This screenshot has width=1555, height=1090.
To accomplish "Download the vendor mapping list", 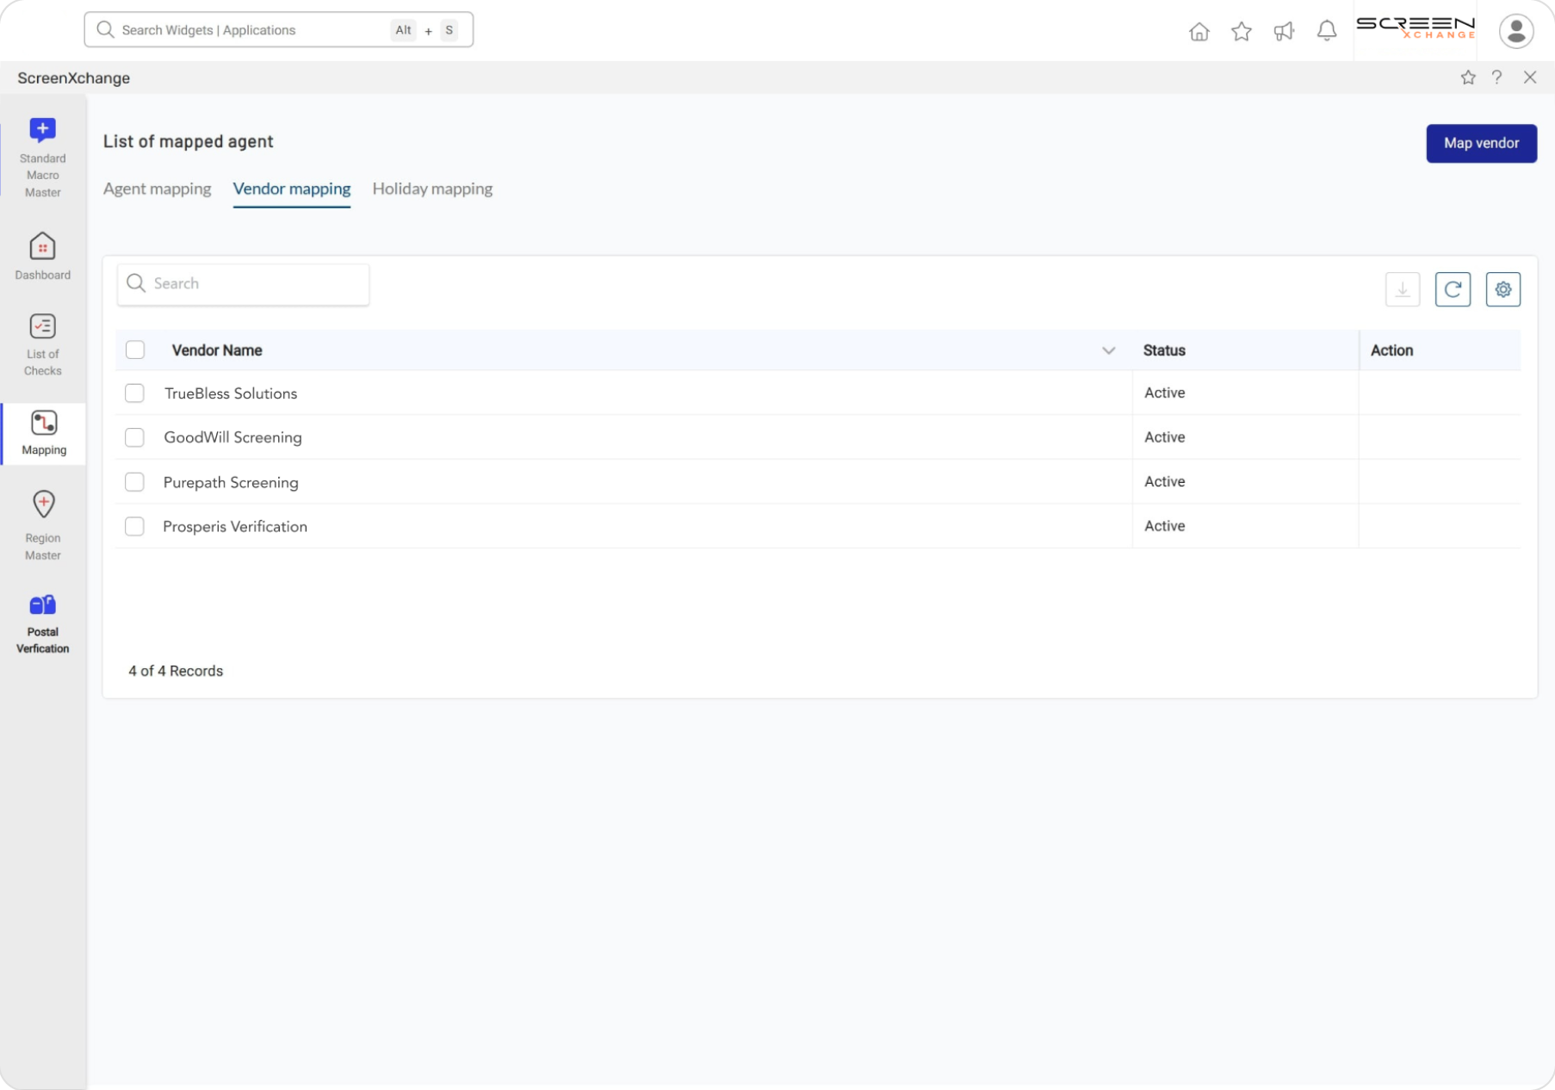I will (x=1402, y=289).
